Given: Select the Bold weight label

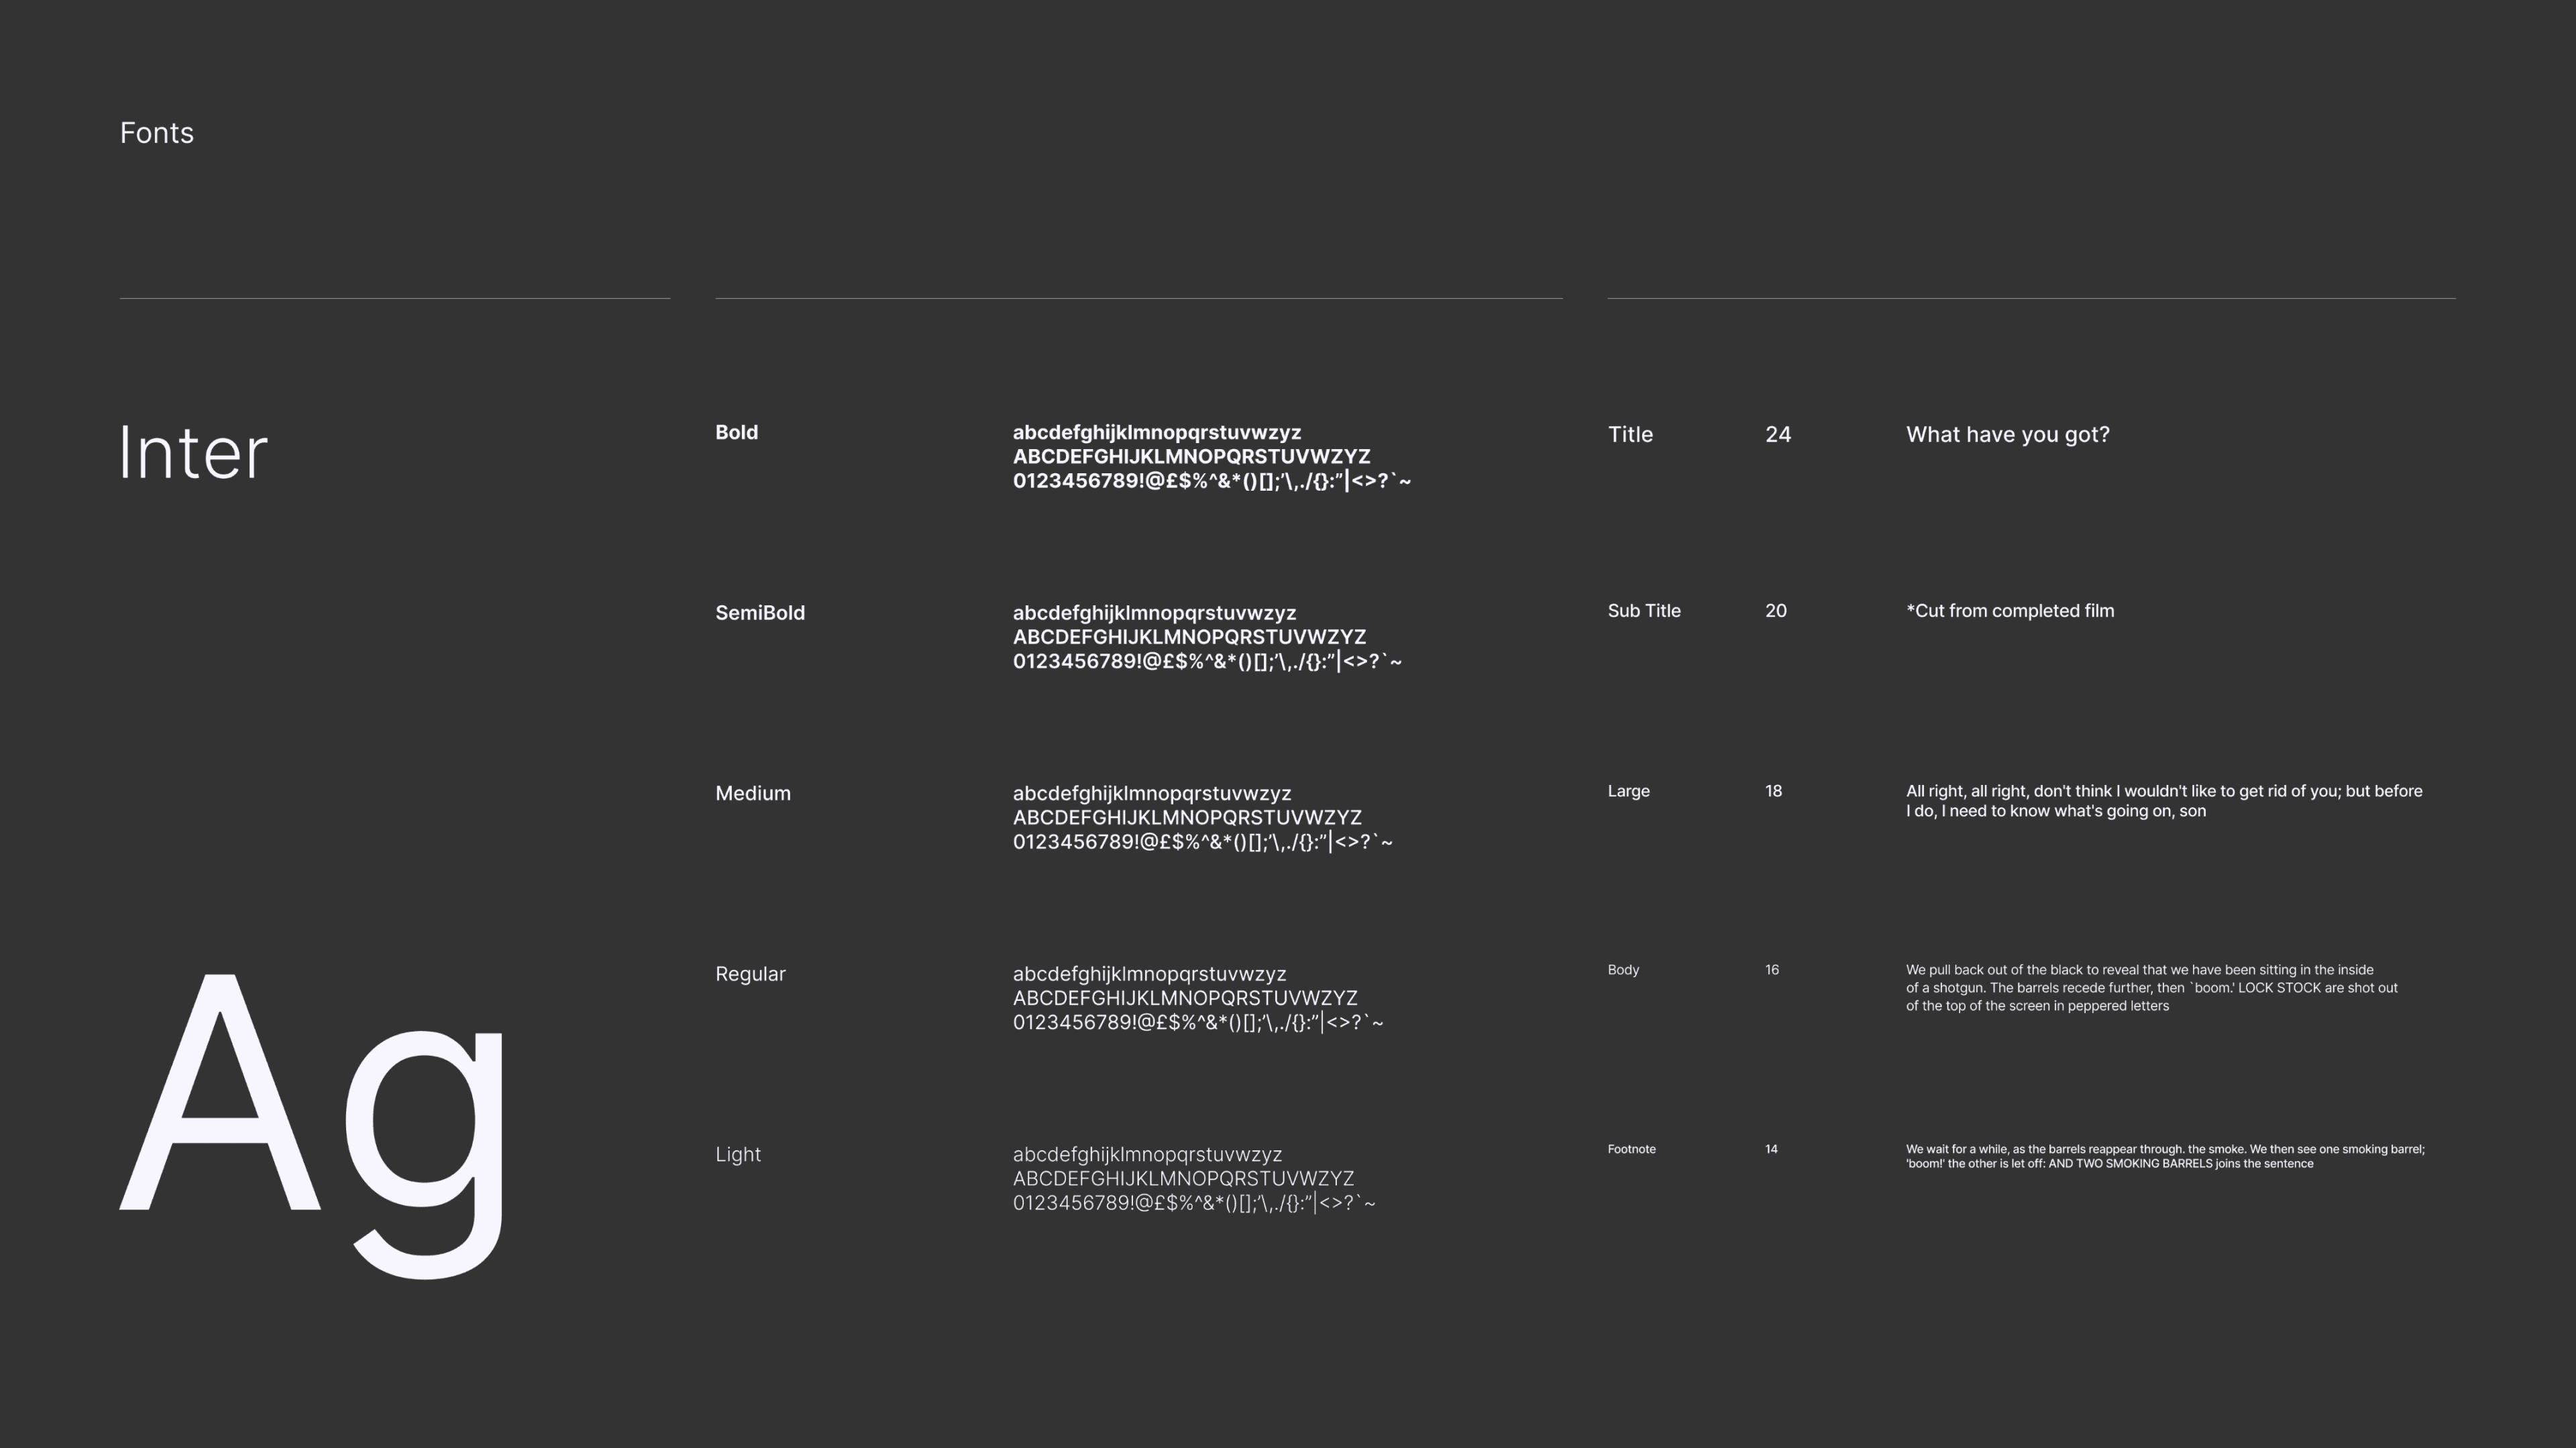Looking at the screenshot, I should (736, 432).
